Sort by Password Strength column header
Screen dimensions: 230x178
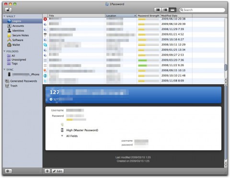(149, 16)
